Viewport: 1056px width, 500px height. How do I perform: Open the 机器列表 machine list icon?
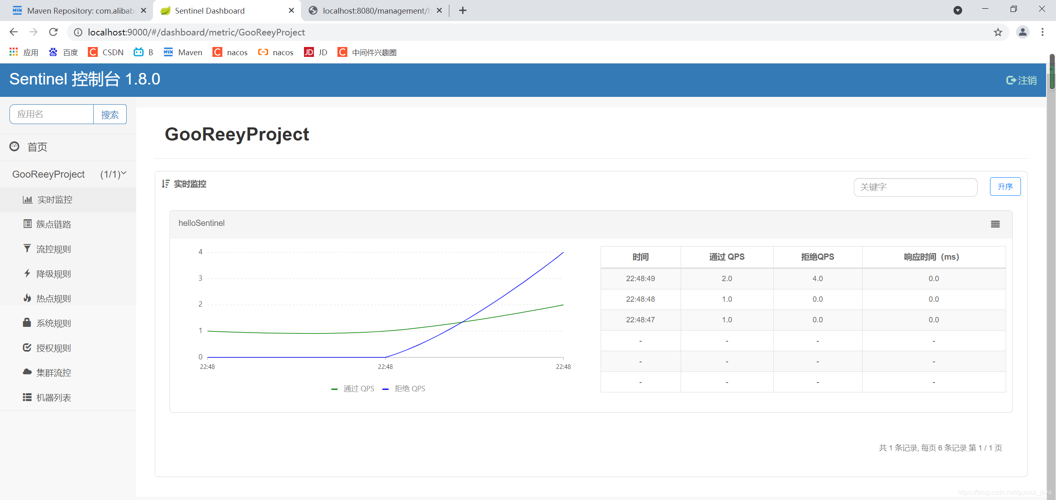(27, 397)
